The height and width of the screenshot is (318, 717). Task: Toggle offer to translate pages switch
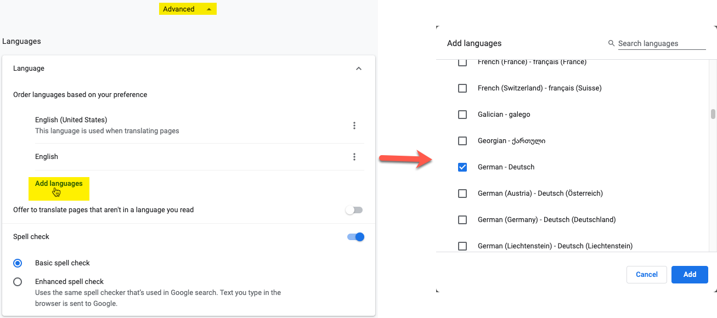coord(354,210)
